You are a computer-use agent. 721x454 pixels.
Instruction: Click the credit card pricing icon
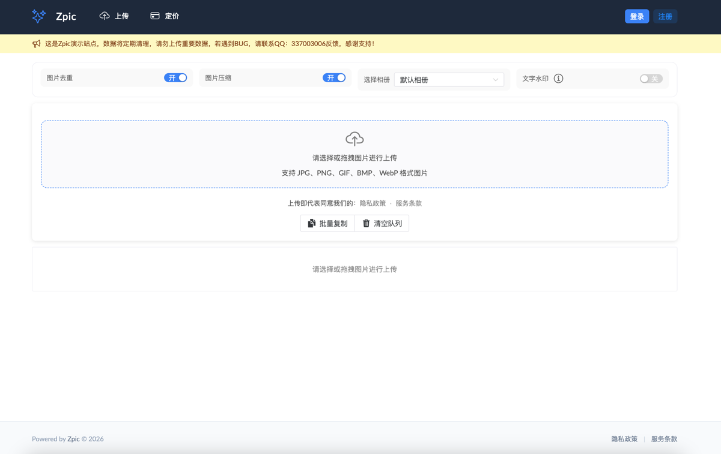(x=155, y=16)
